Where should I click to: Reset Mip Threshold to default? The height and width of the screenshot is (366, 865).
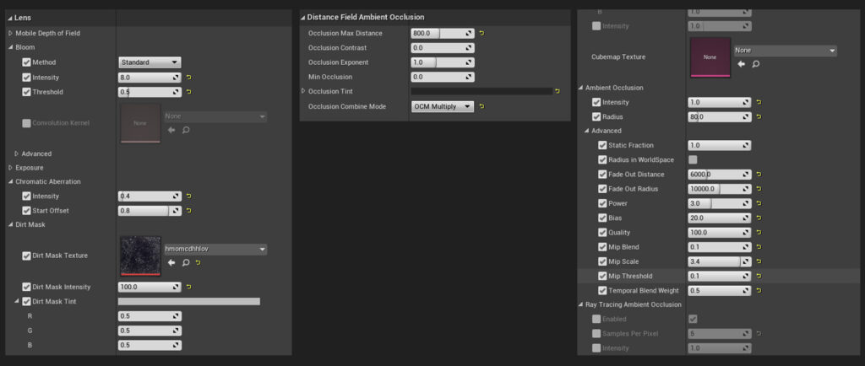point(759,276)
